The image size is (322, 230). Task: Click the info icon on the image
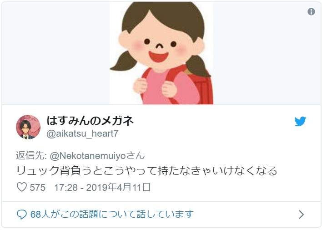311,11
